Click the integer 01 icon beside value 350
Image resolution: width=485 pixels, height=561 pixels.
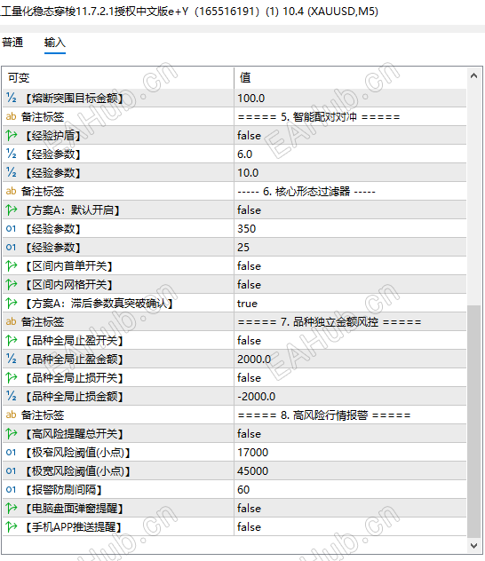coord(11,228)
